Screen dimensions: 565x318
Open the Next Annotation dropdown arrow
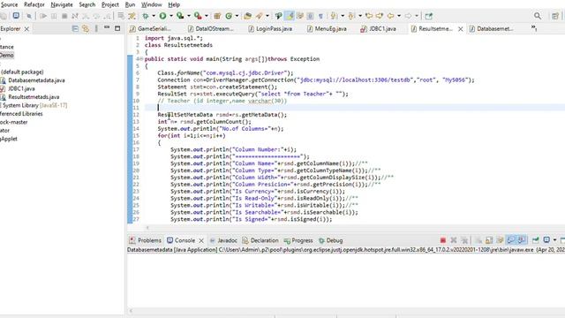click(343, 16)
